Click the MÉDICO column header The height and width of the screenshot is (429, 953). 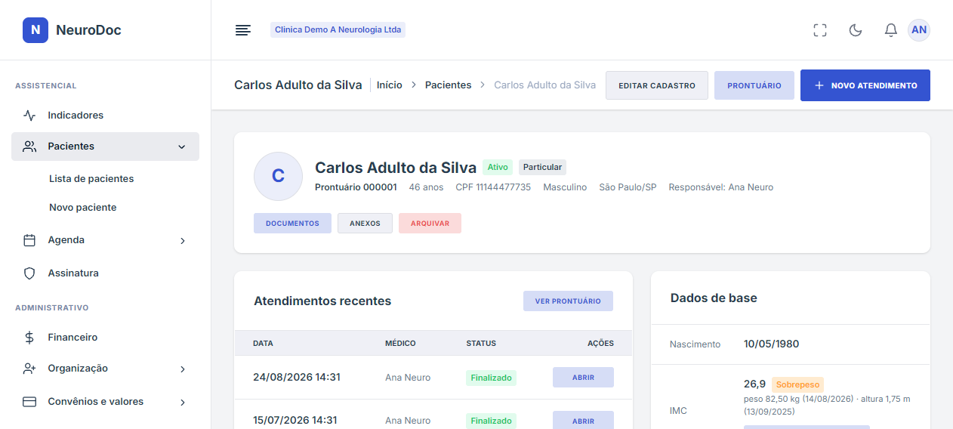[x=400, y=343]
